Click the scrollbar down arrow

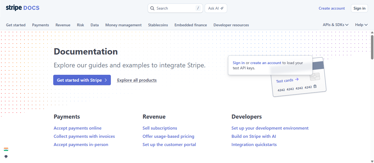pos(372,161)
